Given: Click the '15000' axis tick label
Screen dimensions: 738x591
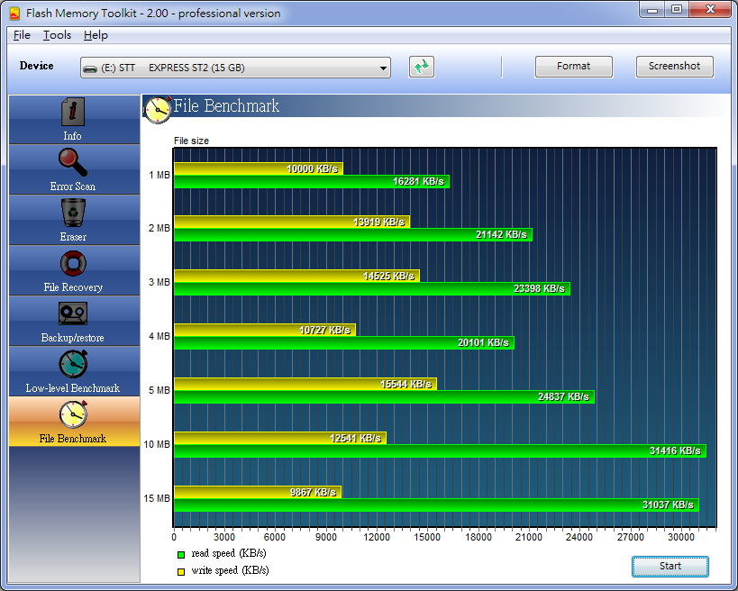Looking at the screenshot, I should (427, 537).
